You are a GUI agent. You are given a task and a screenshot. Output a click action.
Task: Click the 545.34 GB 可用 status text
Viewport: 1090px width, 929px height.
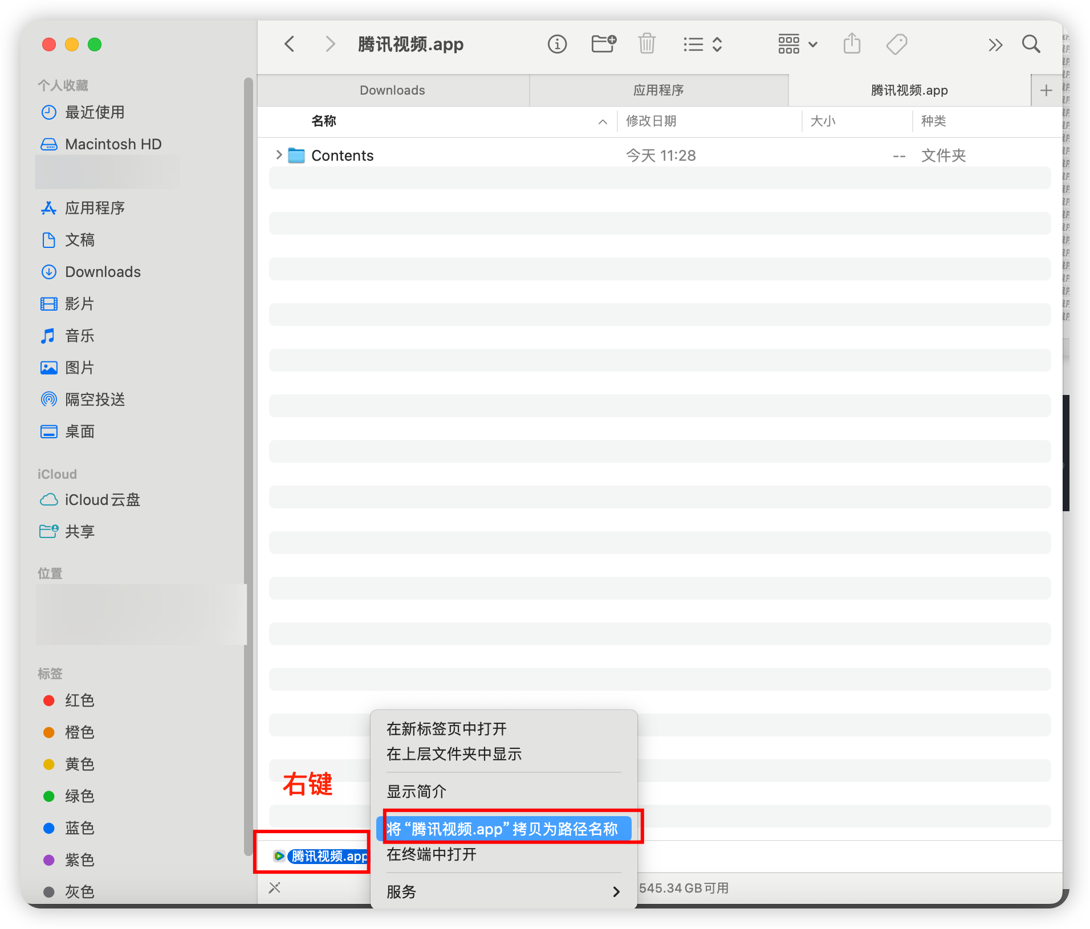point(684,888)
